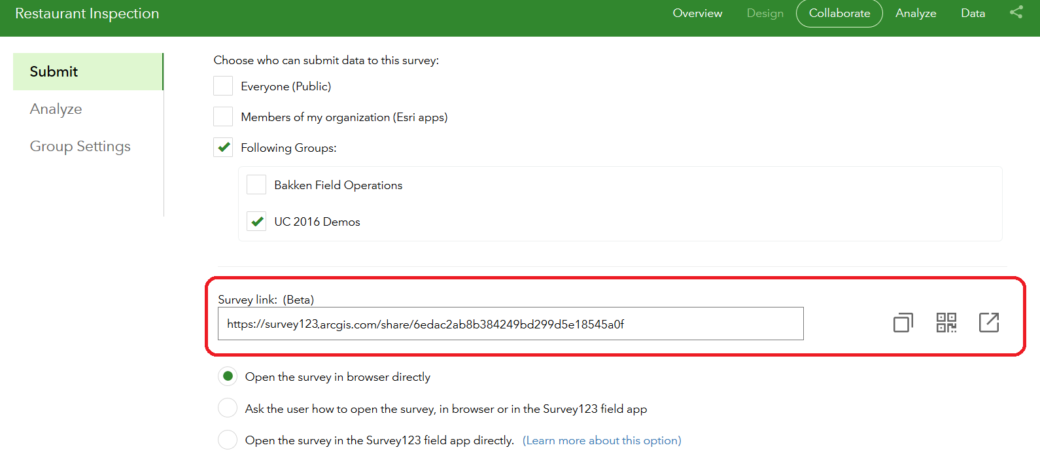Click inside the survey link URL field
The height and width of the screenshot is (475, 1040).
pos(510,324)
